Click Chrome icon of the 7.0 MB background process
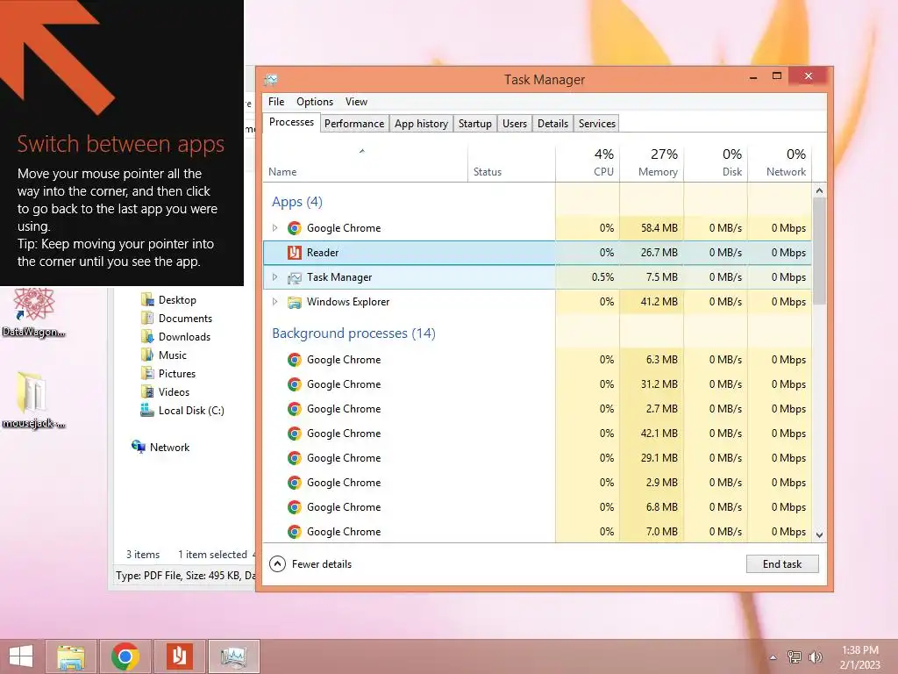Screen dimensions: 898x674 (295, 532)
